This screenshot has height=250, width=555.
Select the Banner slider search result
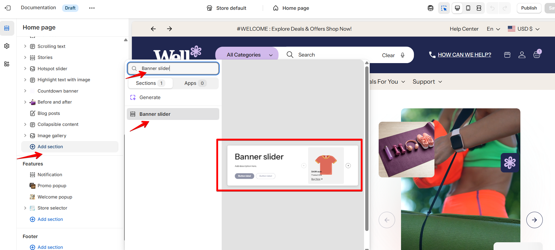pyautogui.click(x=173, y=114)
